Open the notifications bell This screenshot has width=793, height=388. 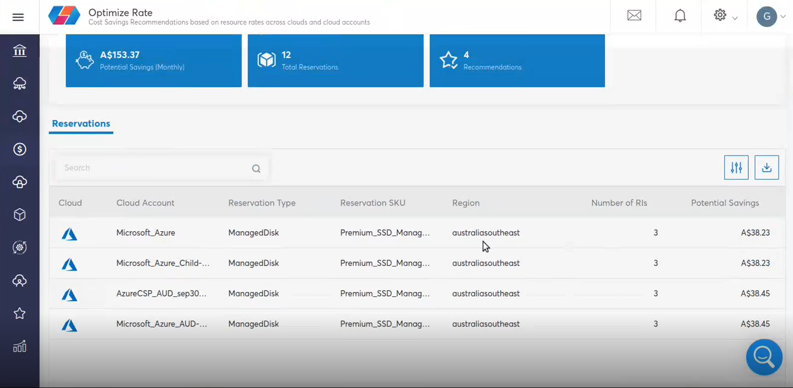coord(680,16)
